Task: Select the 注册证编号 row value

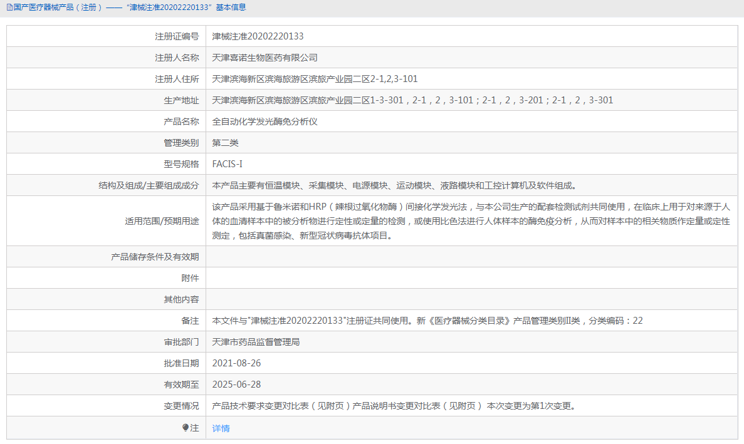Action: point(257,36)
